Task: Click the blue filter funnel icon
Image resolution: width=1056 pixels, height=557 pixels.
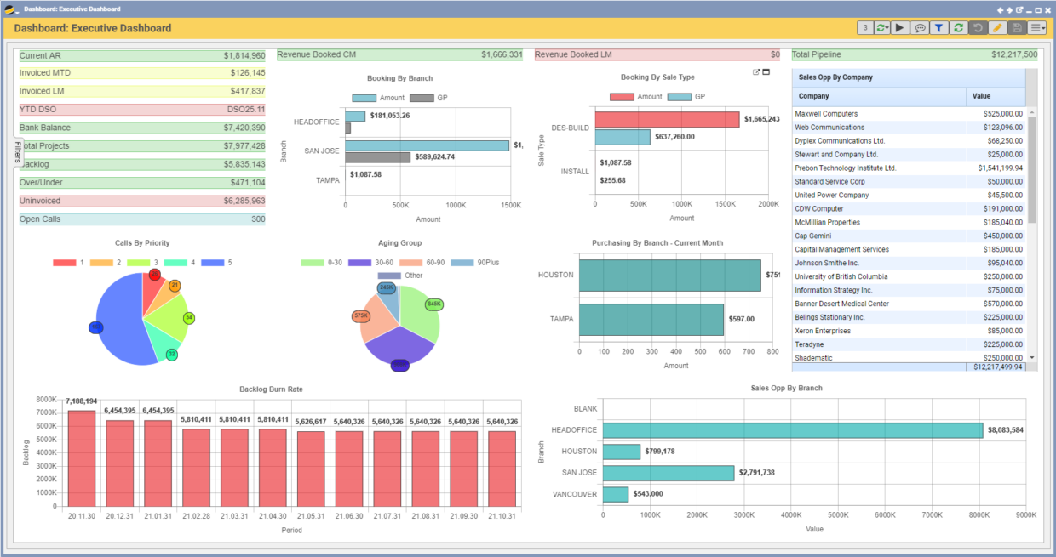Action: click(x=938, y=28)
